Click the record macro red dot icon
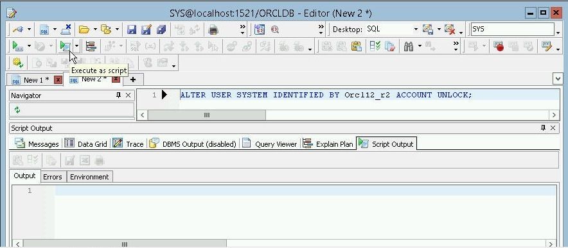Screen dimensions: 568x248 pos(499,46)
